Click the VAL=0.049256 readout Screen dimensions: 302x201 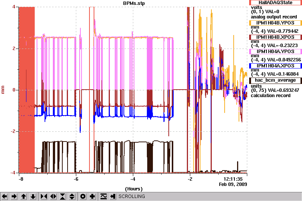click(x=284, y=60)
